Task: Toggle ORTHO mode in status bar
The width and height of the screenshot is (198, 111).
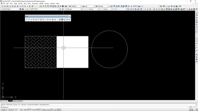Action: coord(29,110)
